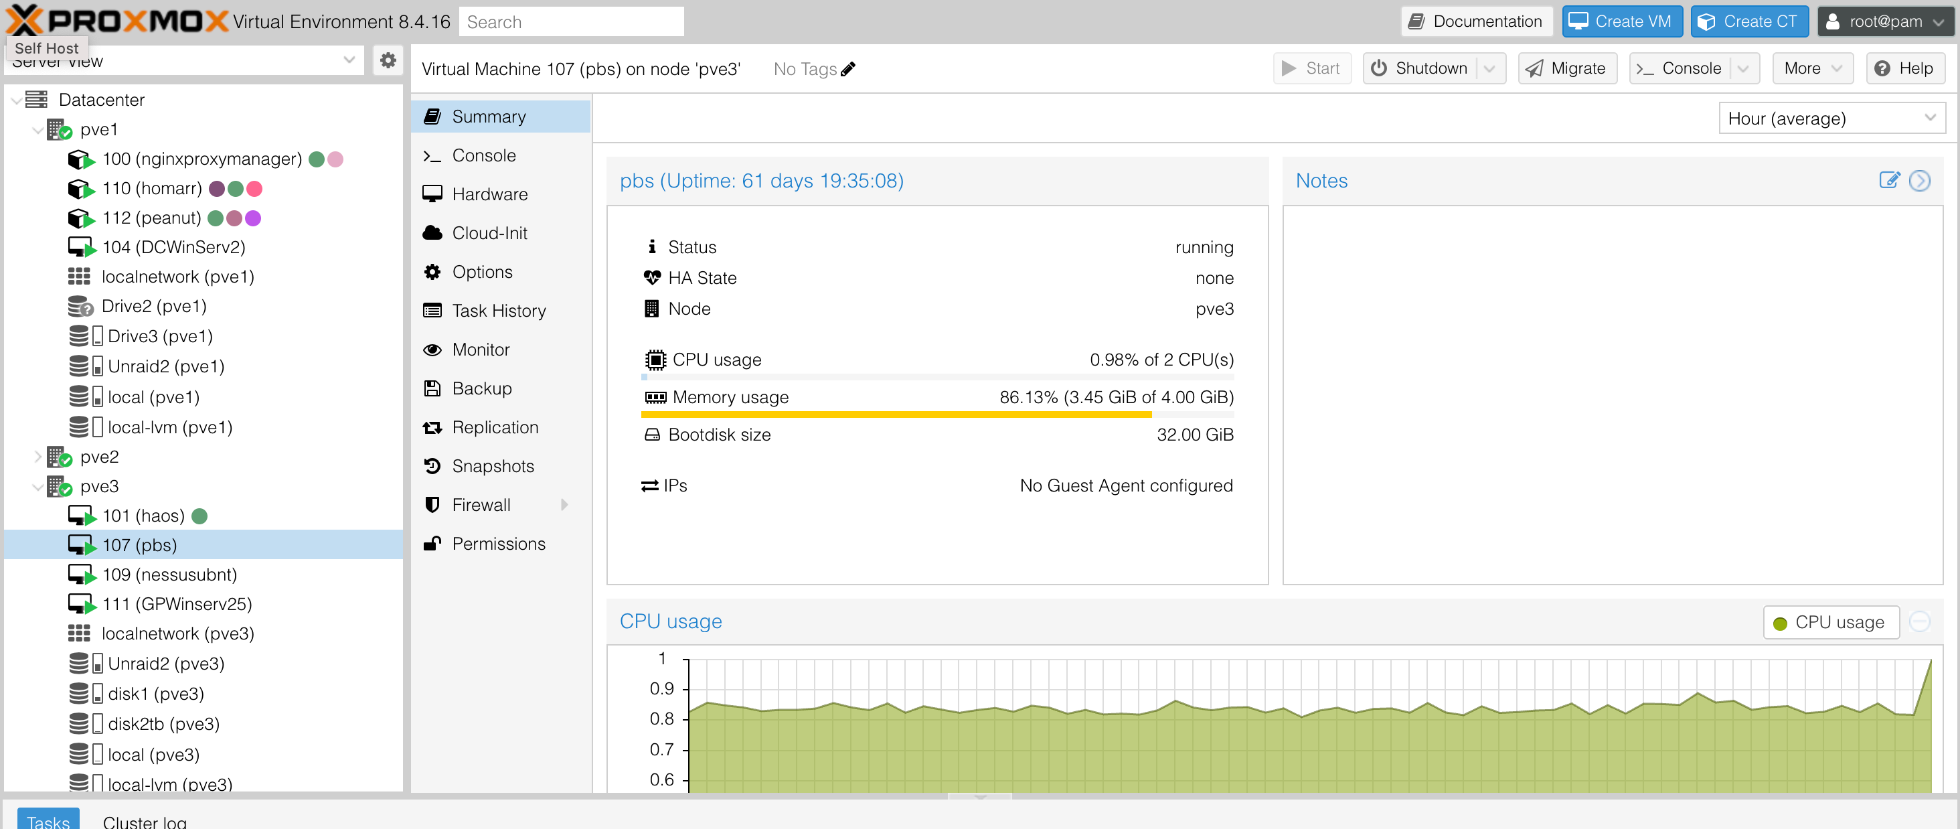
Task: Open the Replication panel
Action: coord(495,427)
